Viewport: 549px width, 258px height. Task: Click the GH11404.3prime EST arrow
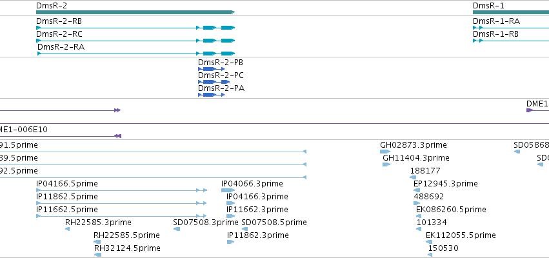[386, 164]
